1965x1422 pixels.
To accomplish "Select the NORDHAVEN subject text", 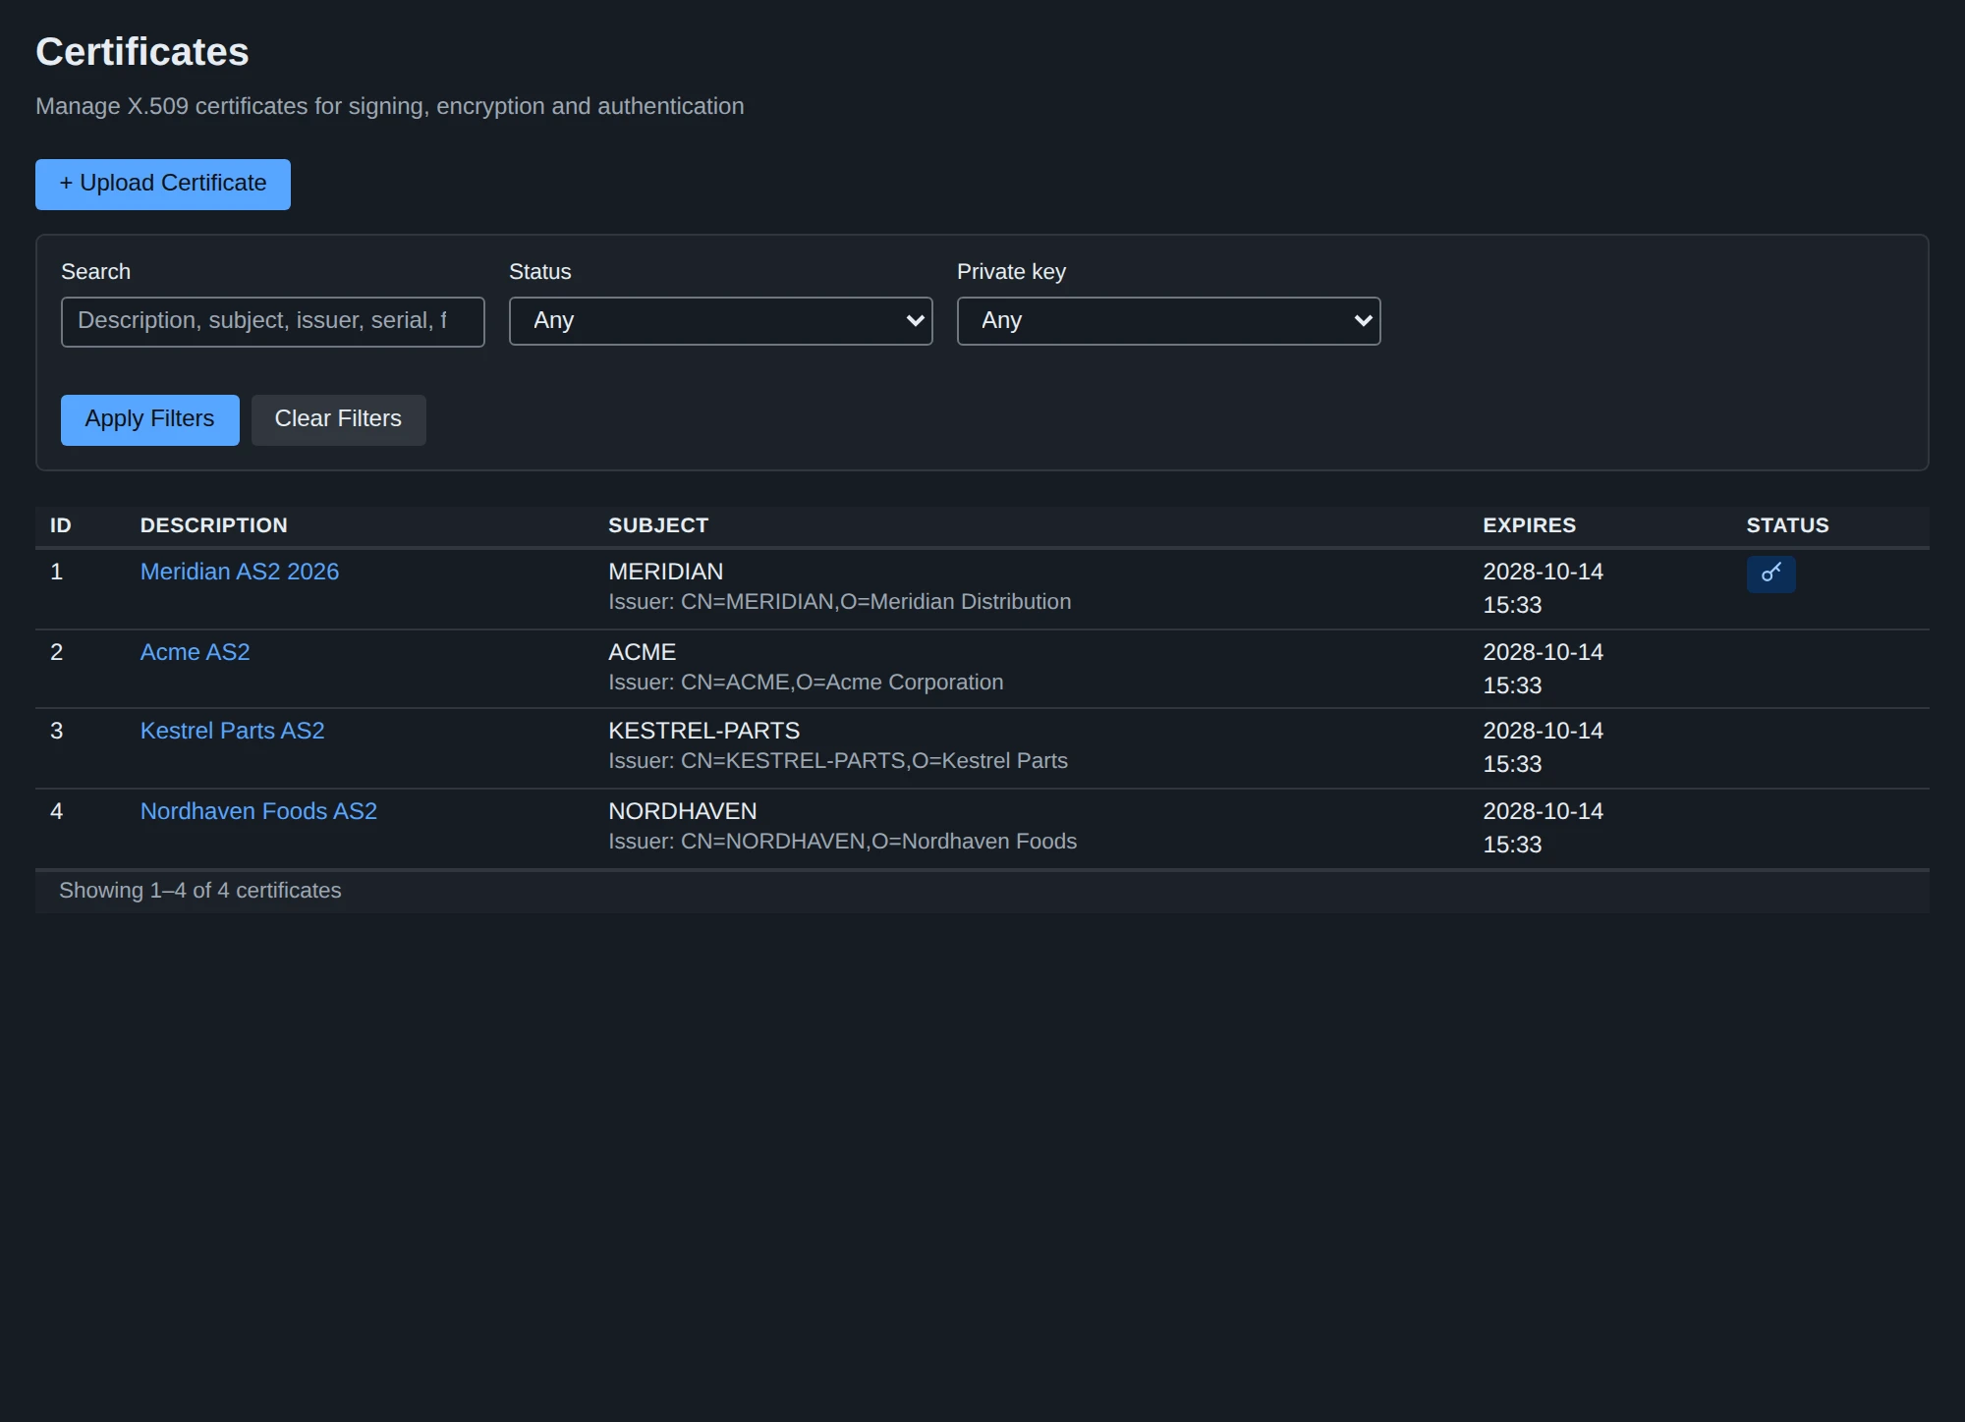I will (682, 811).
